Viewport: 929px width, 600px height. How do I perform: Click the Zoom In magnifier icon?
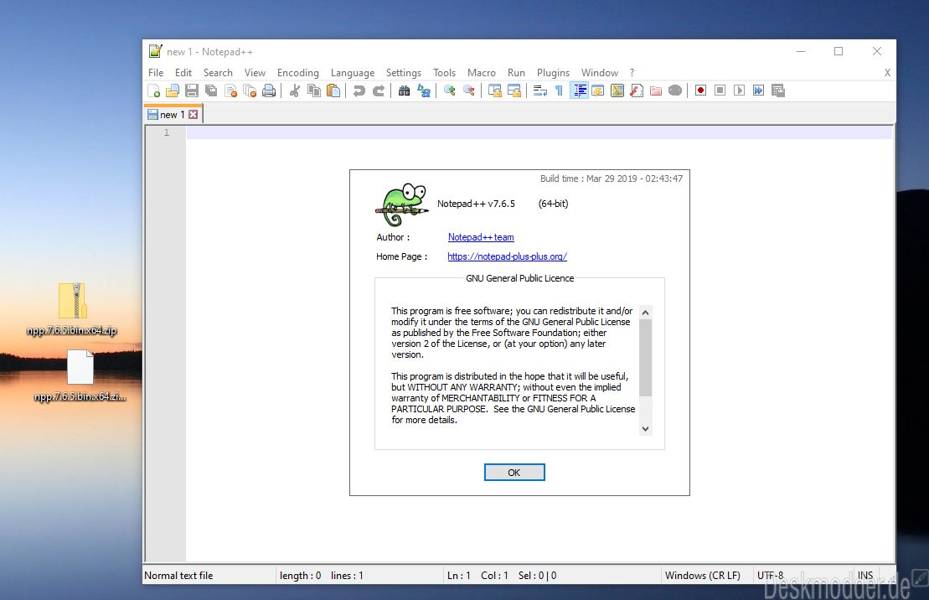[x=450, y=91]
